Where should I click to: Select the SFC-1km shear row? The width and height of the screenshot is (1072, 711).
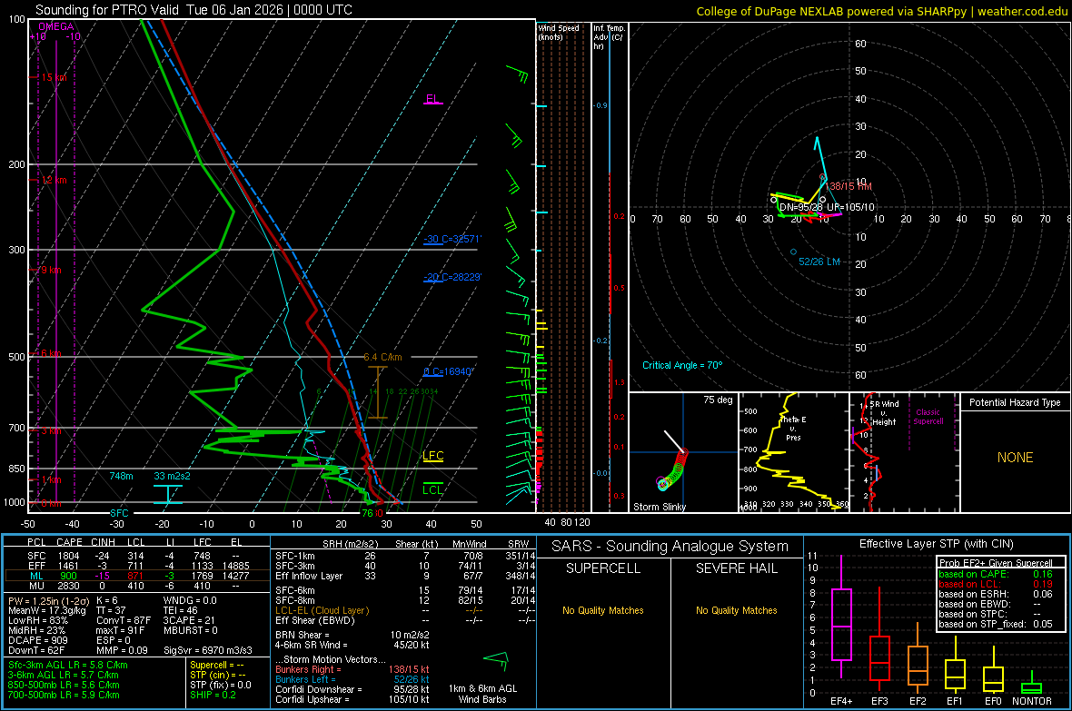pos(405,556)
